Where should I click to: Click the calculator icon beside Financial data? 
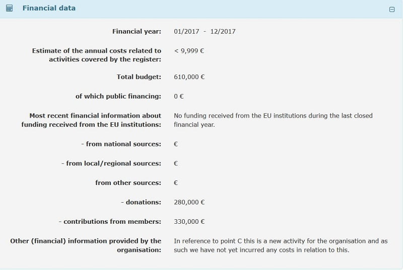pyautogui.click(x=9, y=9)
